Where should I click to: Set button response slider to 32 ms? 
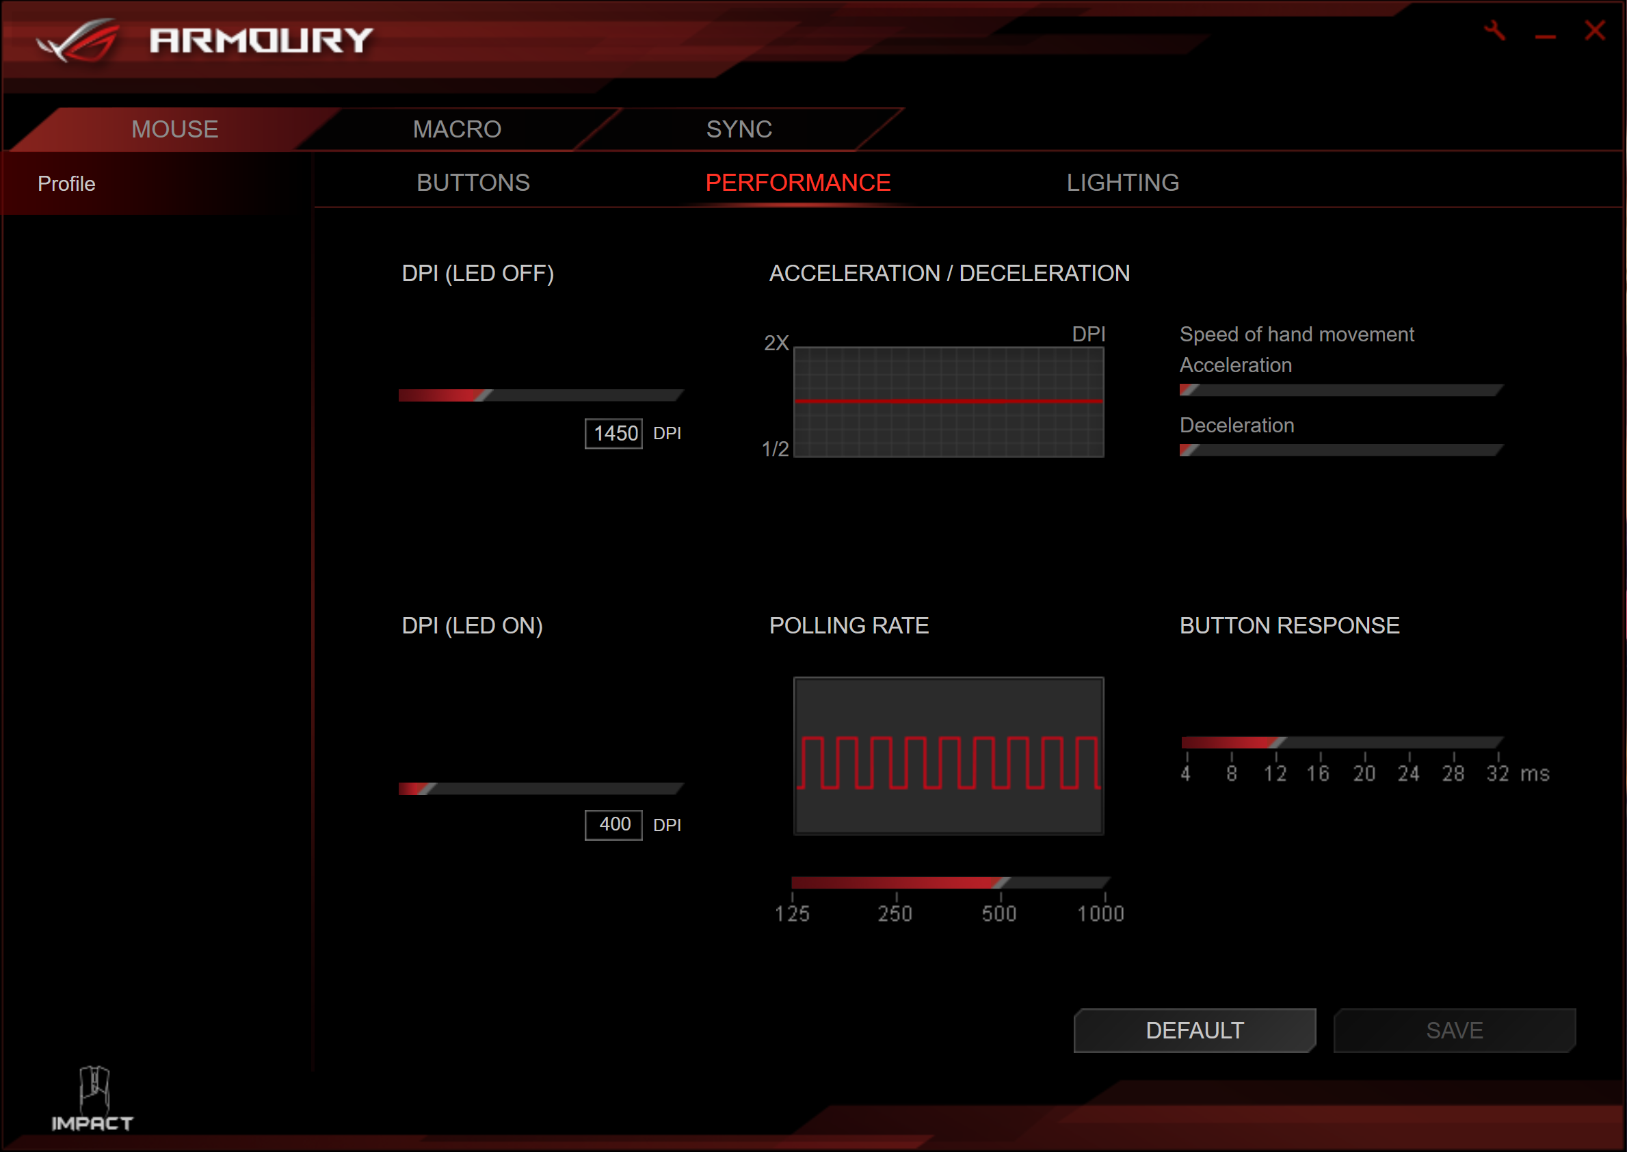click(x=1497, y=743)
